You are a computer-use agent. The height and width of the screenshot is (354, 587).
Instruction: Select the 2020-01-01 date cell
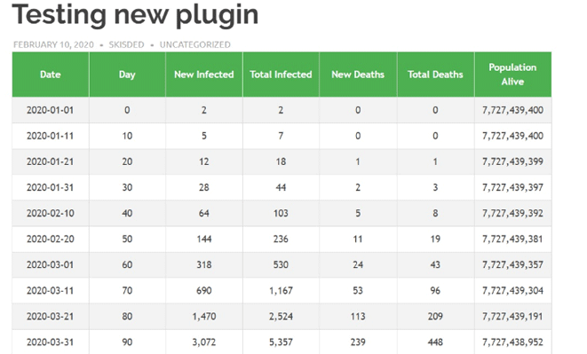click(51, 110)
